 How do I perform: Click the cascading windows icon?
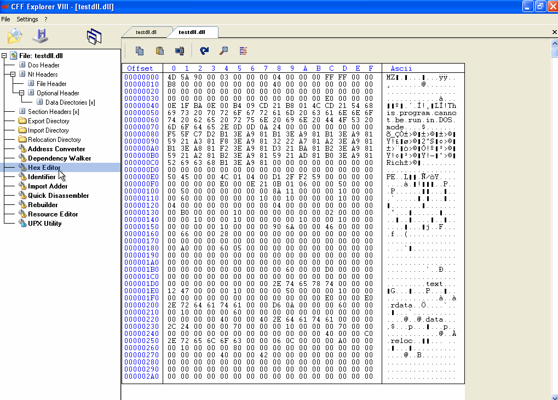tap(94, 37)
